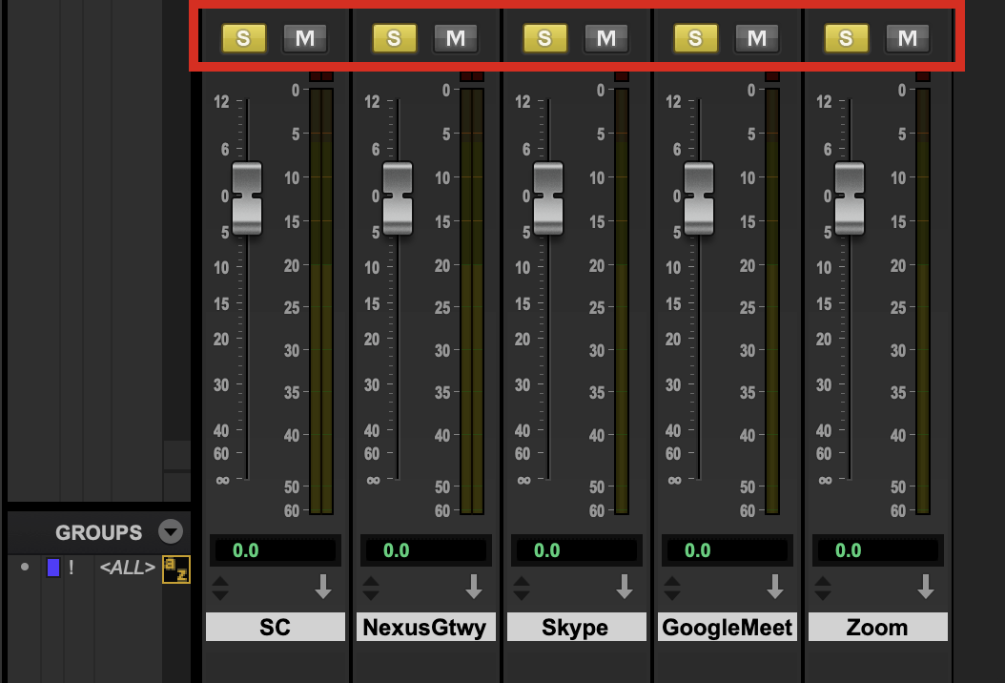
Task: Click the clip indicator above SC meter
Action: coord(321,75)
